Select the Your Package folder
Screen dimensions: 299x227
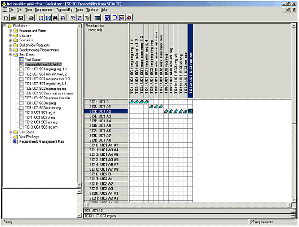29,137
